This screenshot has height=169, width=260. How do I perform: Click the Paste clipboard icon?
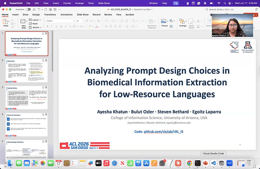pyautogui.click(x=5, y=22)
